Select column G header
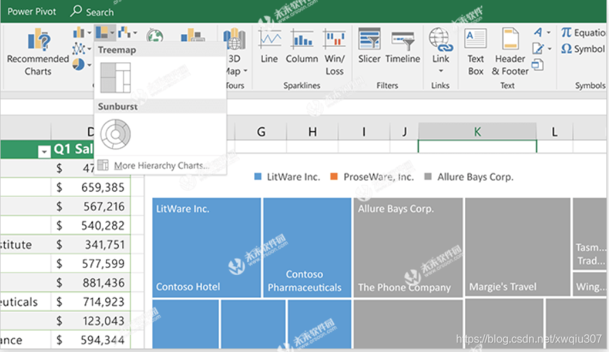This screenshot has height=352, width=609. [x=261, y=132]
